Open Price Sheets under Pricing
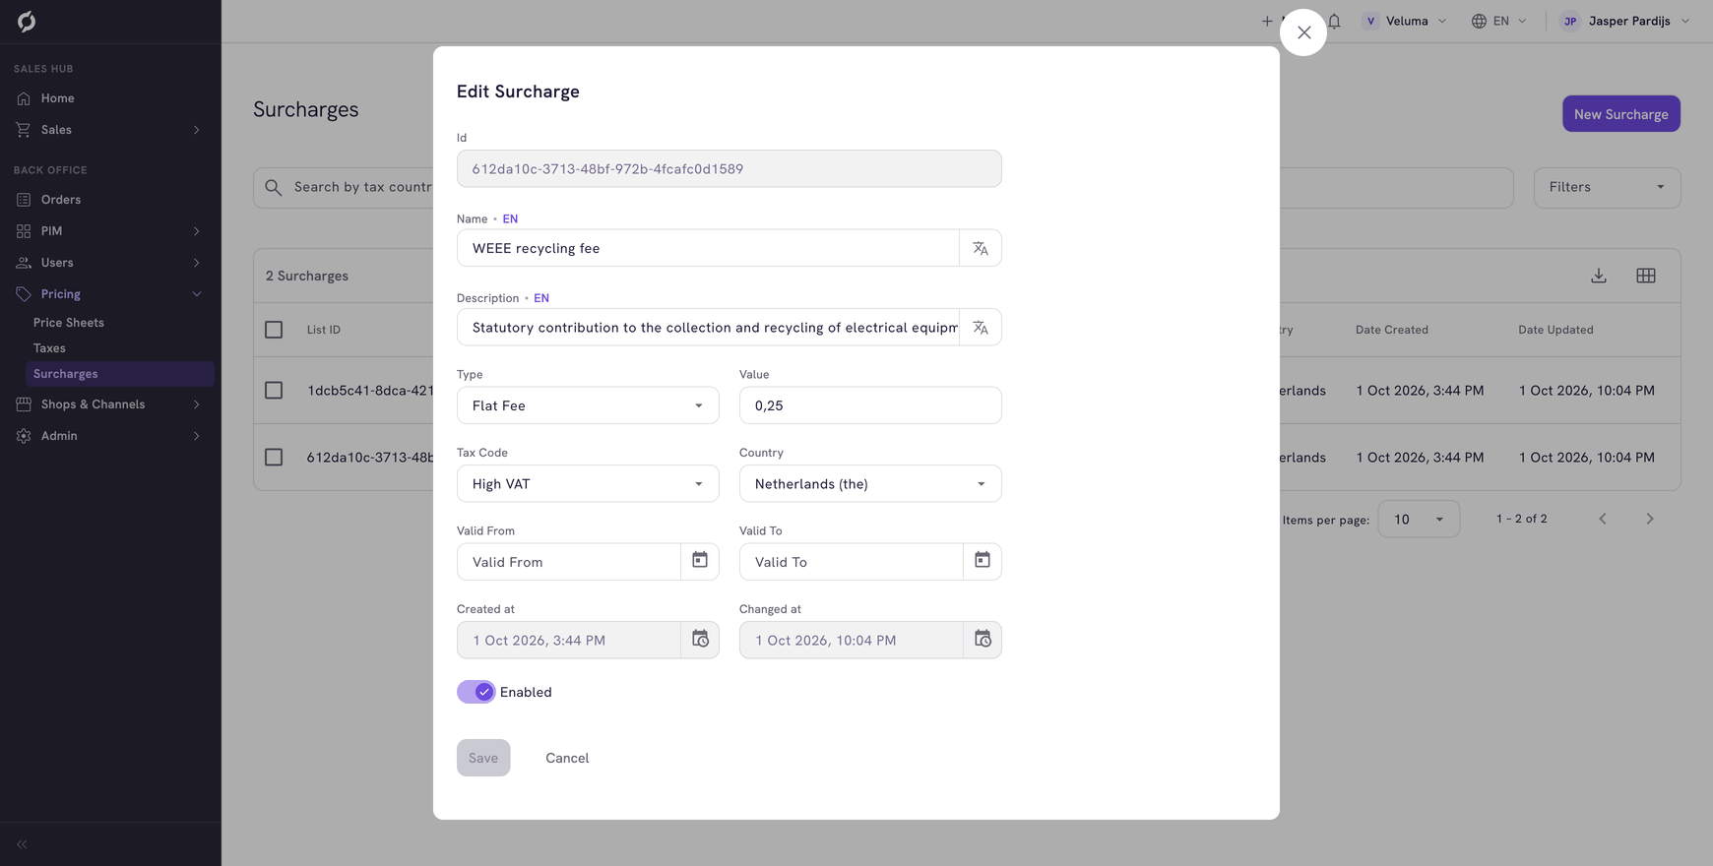 [69, 323]
